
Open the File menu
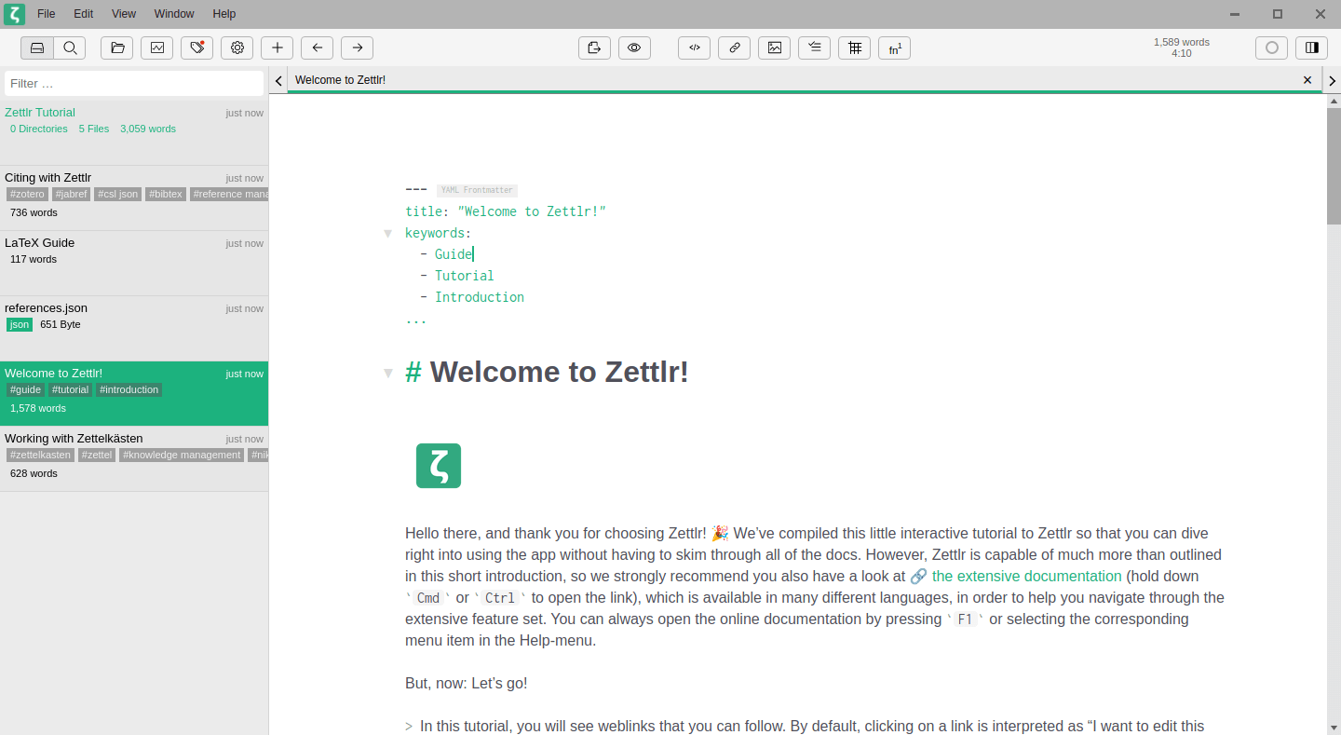tap(46, 13)
